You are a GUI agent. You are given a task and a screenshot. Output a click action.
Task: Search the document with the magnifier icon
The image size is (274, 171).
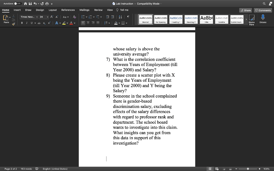point(264,3)
